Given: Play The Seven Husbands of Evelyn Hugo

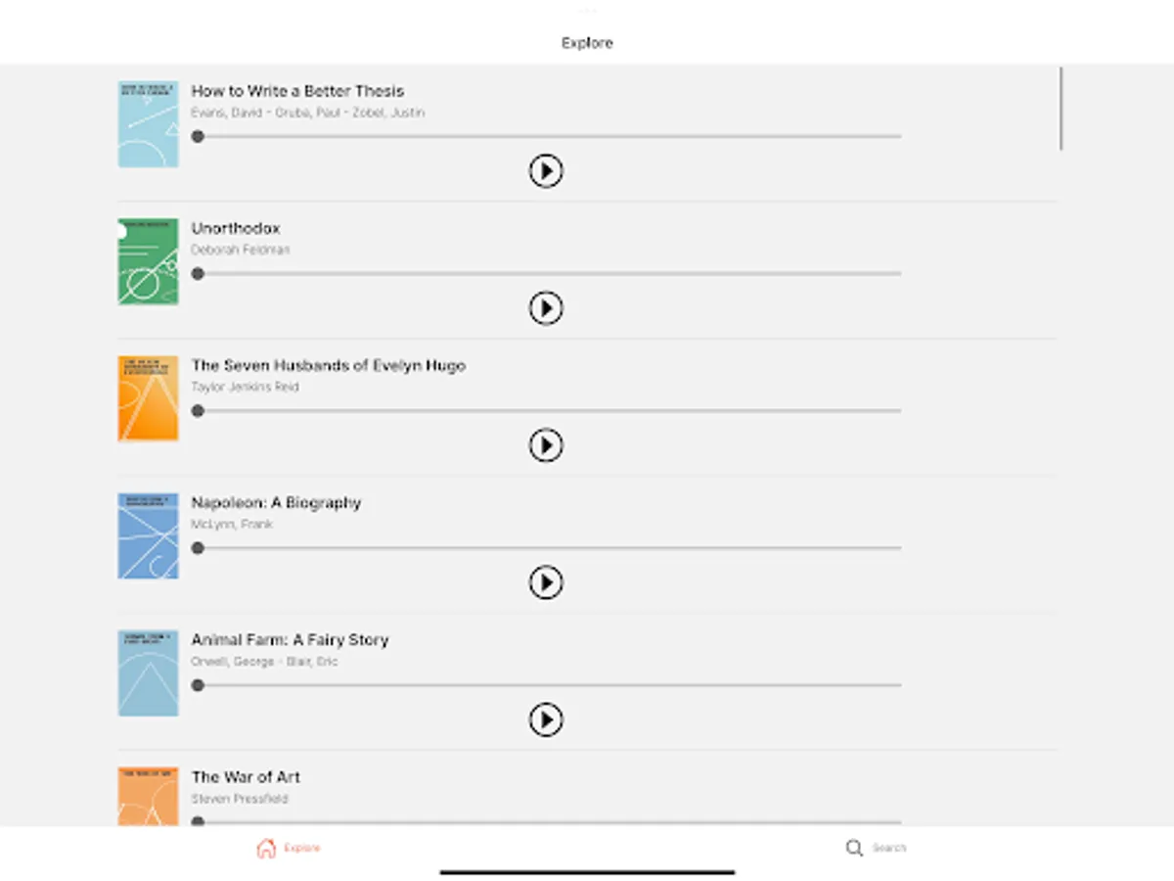Looking at the screenshot, I should tap(546, 445).
